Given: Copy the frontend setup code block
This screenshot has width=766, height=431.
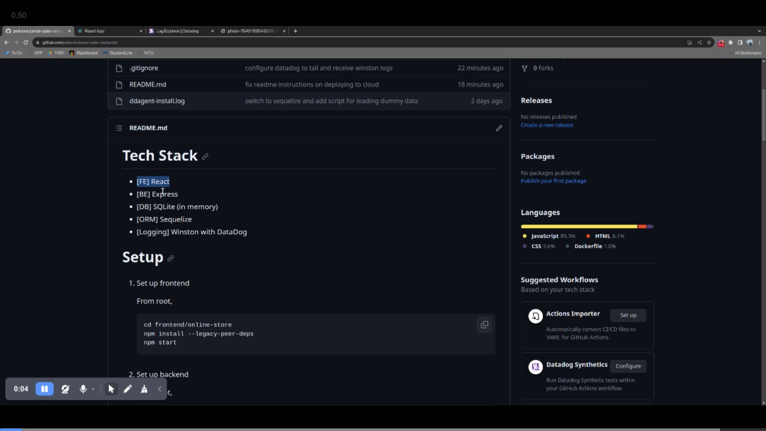Looking at the screenshot, I should coord(484,325).
